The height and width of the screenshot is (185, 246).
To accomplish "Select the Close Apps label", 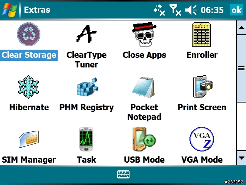I will pos(144,55).
